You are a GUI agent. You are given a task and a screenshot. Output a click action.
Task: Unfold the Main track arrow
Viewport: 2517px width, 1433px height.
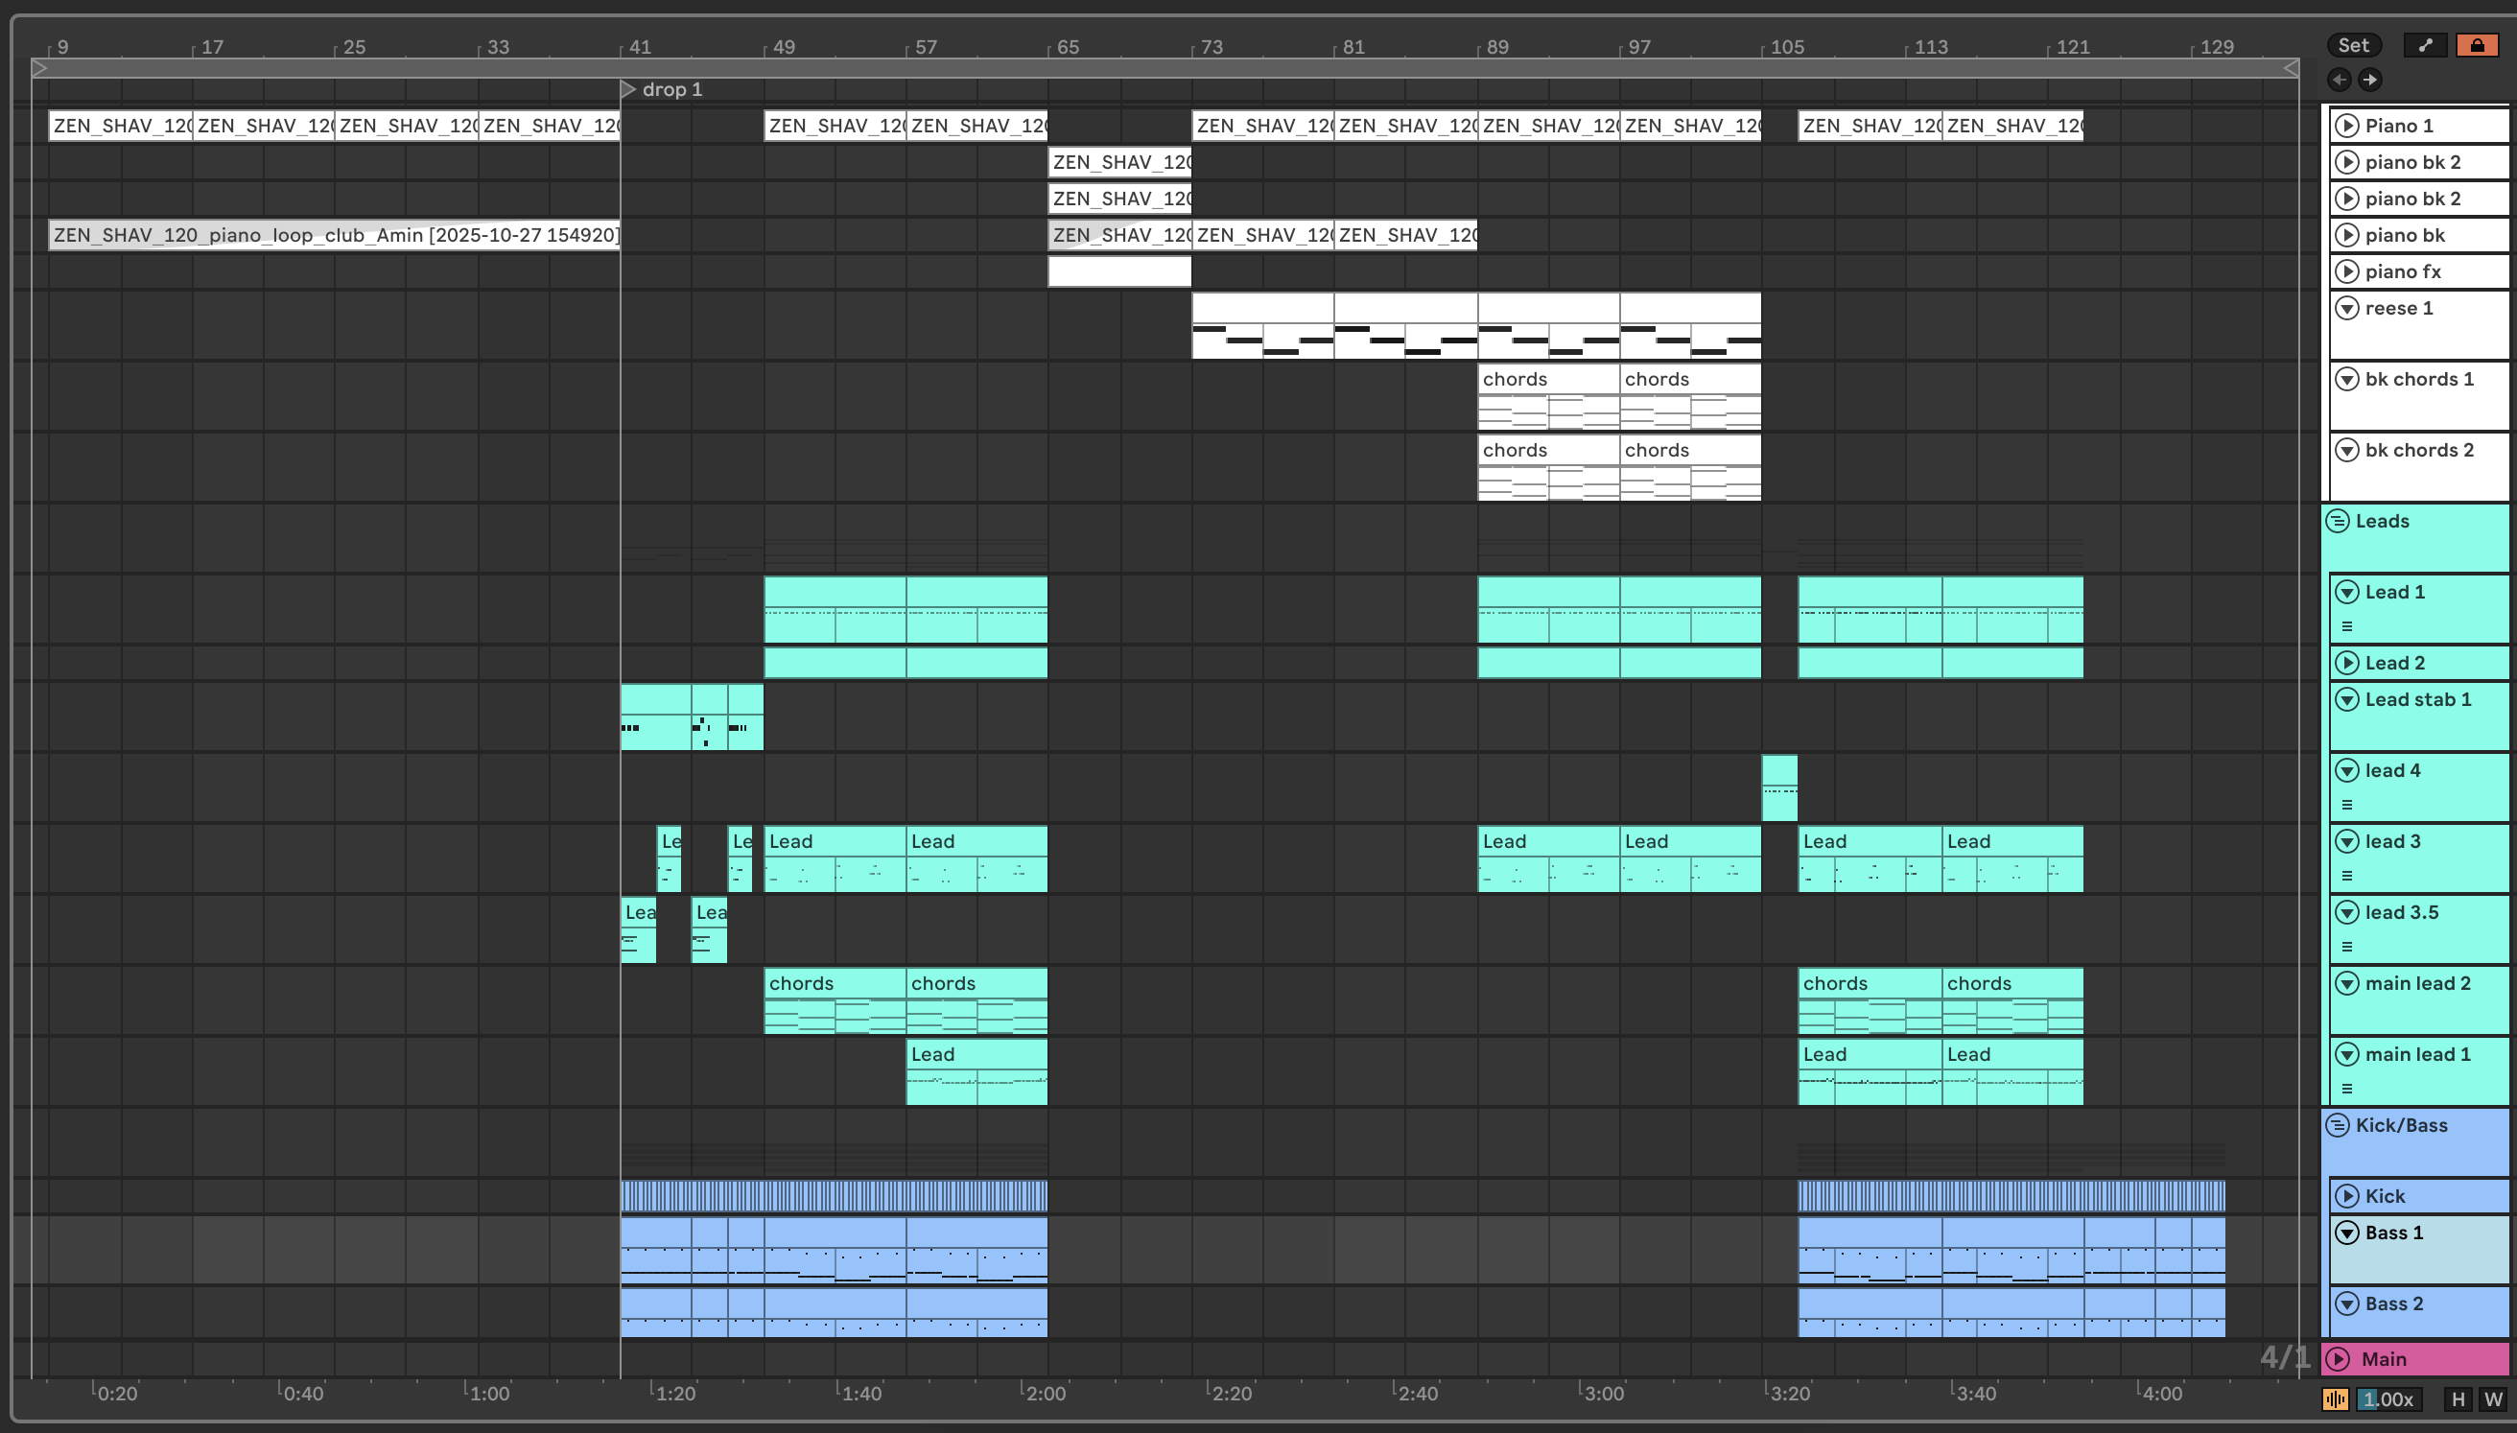coord(2339,1358)
